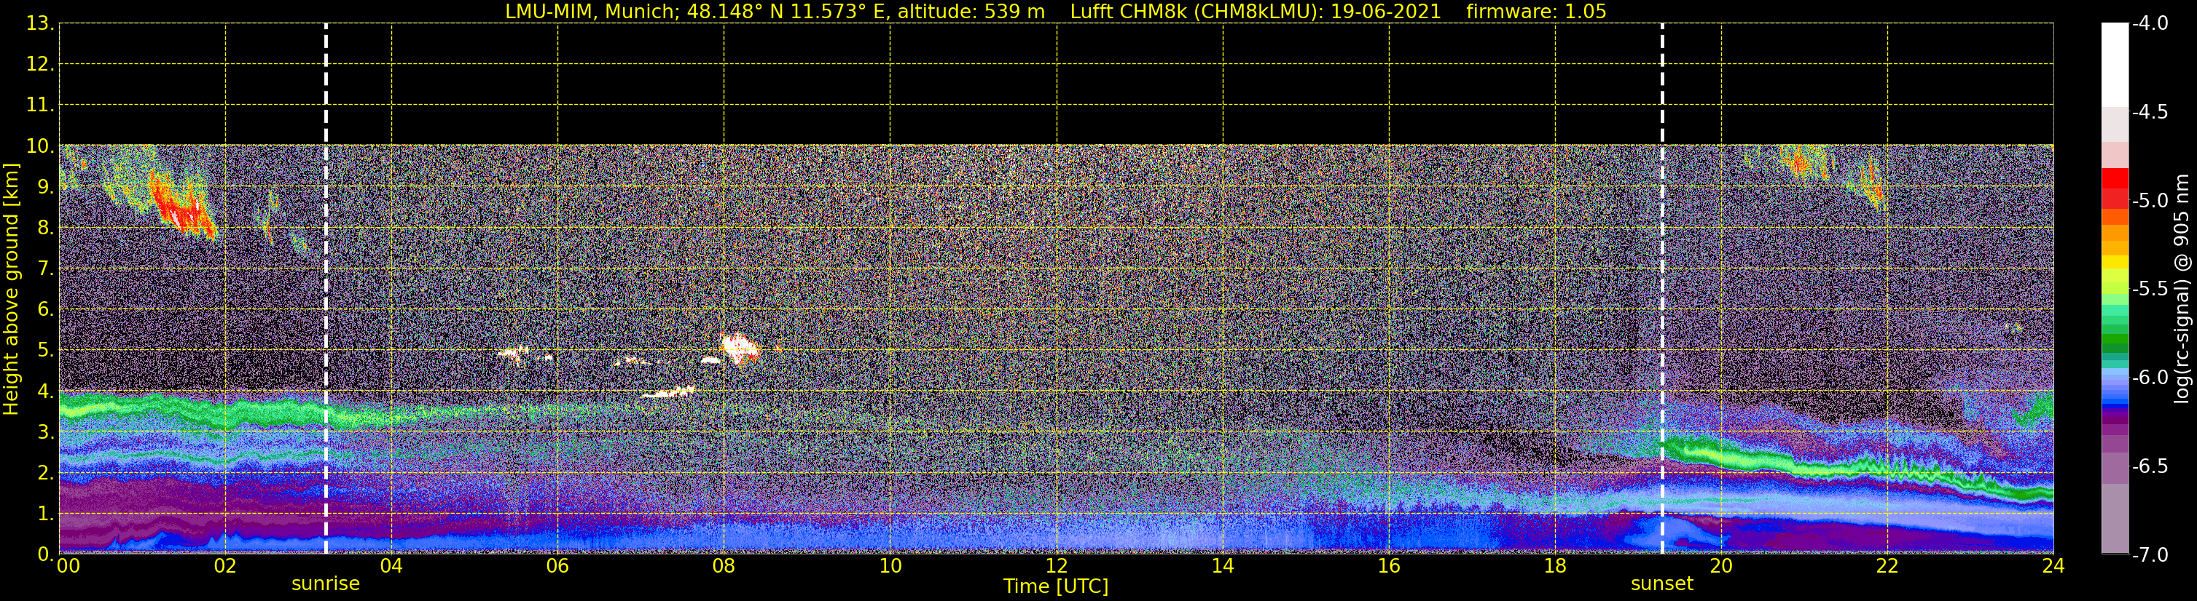
Task: Click the '08' tick on the time axis
Action: [724, 566]
